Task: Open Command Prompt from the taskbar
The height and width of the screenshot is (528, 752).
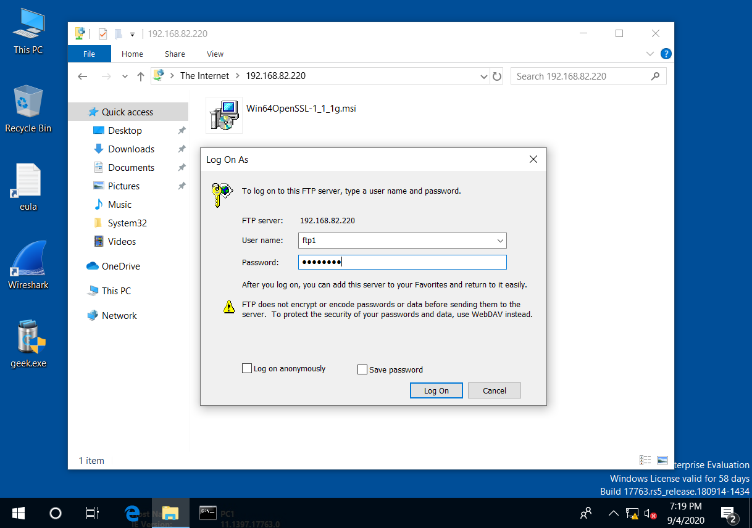Action: (x=207, y=513)
